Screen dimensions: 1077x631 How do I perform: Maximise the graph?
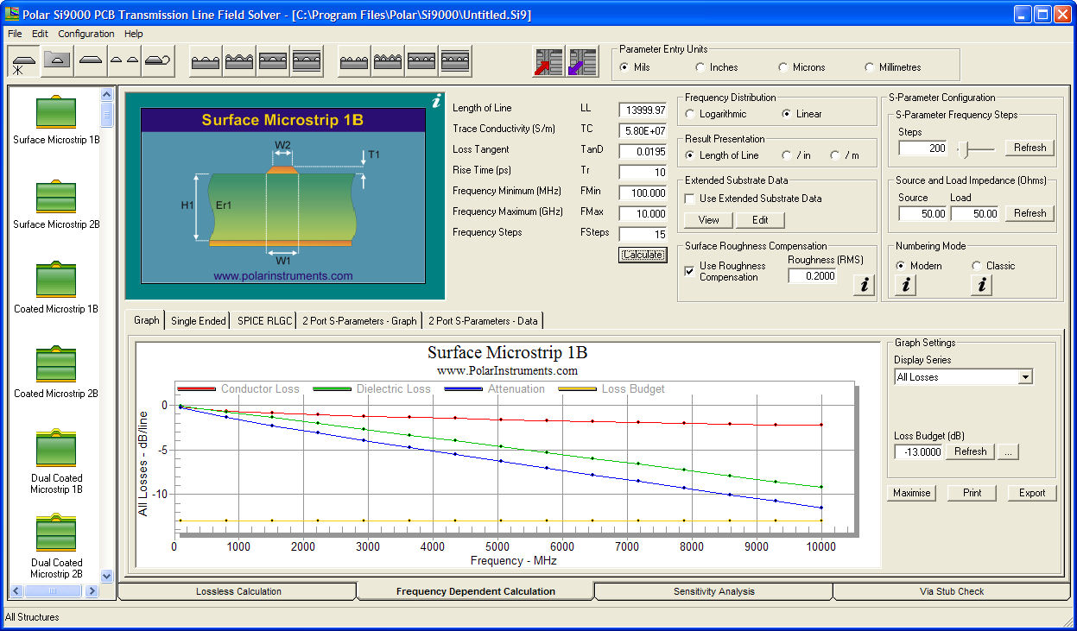pyautogui.click(x=912, y=493)
